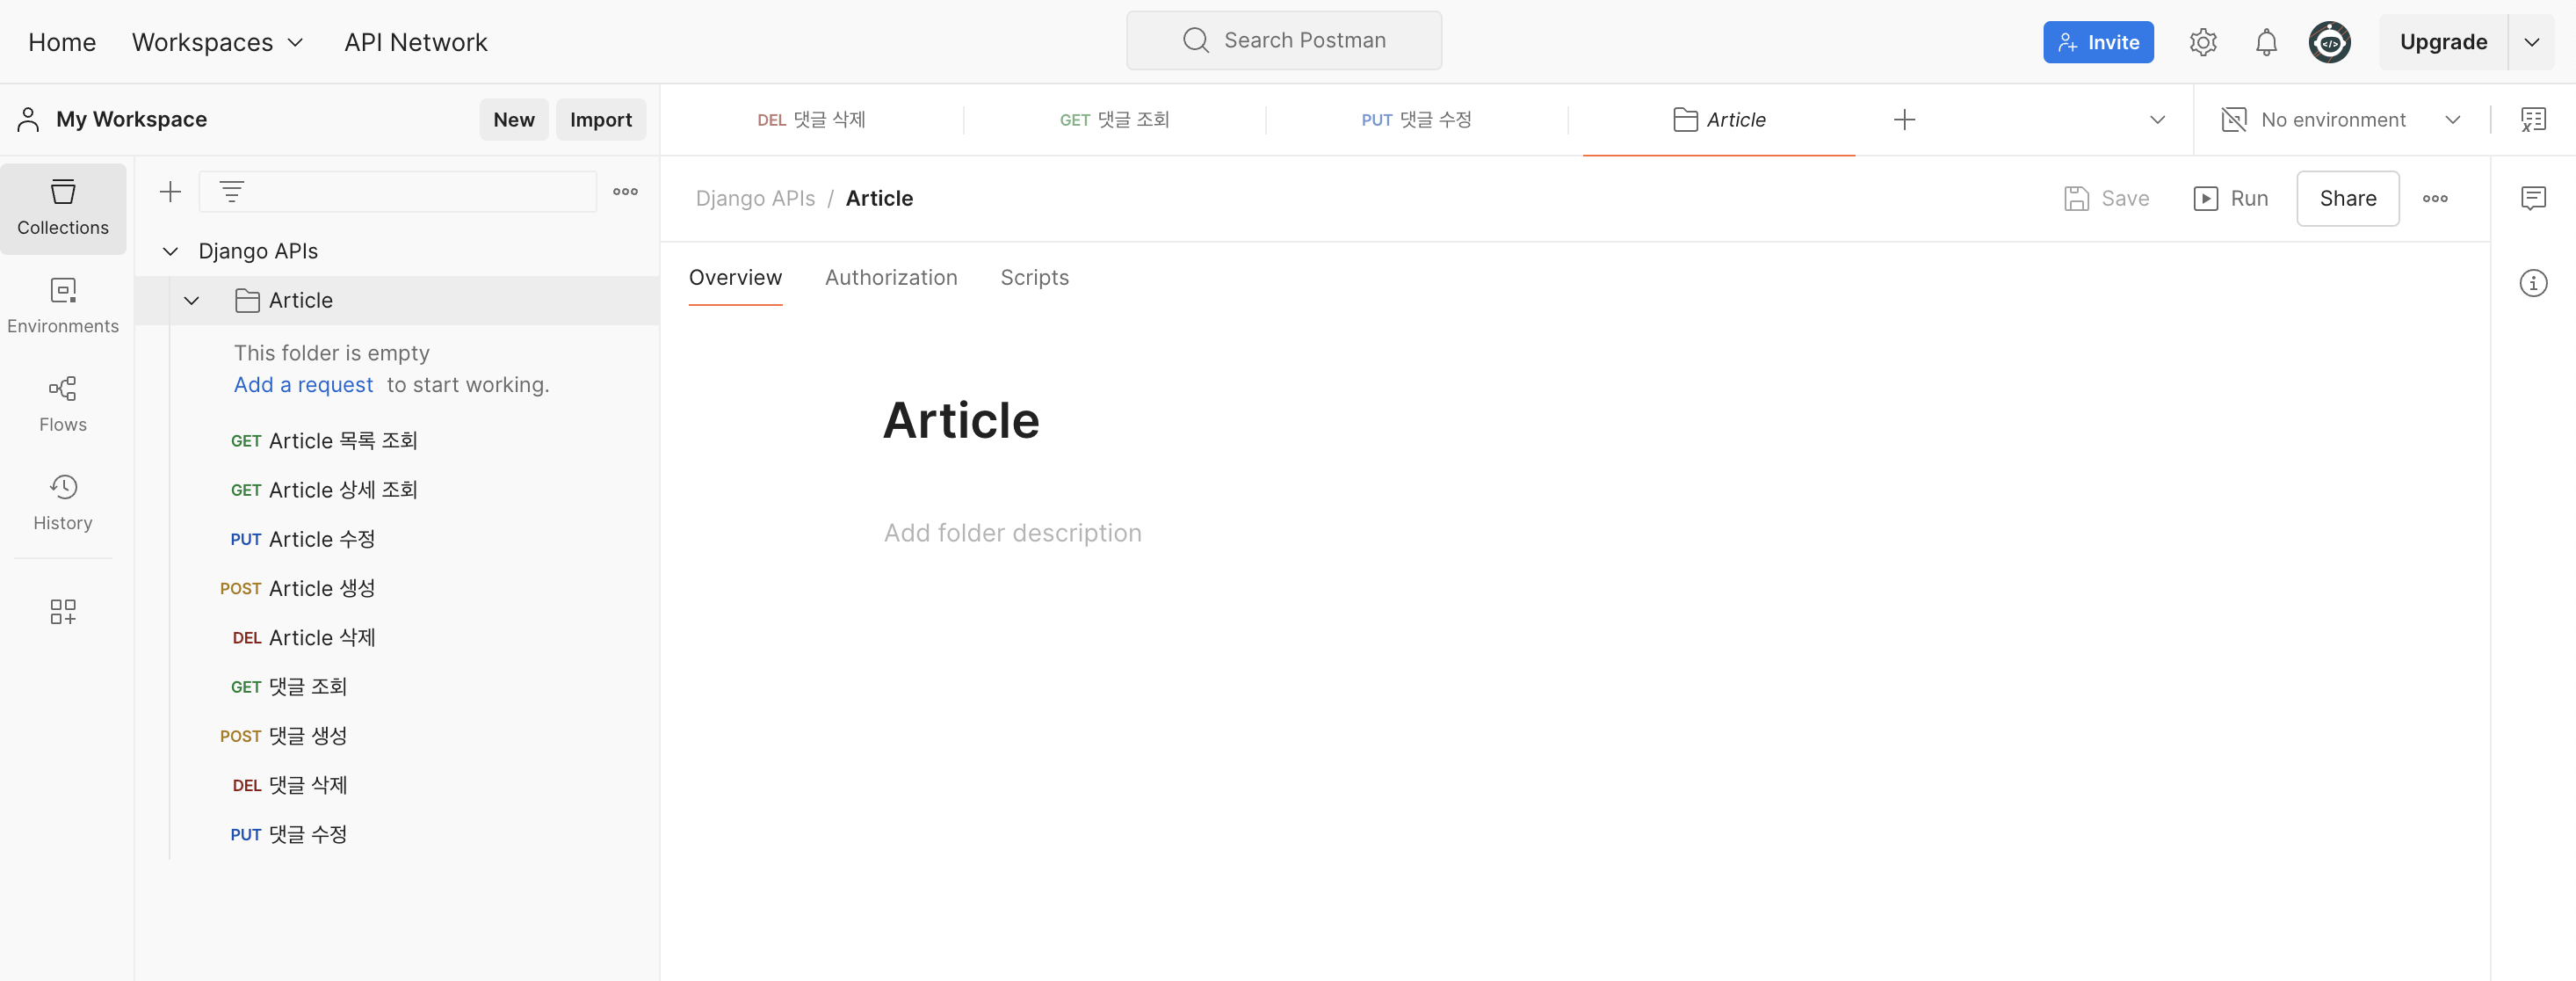Select the Article folder tab

(x=1718, y=120)
